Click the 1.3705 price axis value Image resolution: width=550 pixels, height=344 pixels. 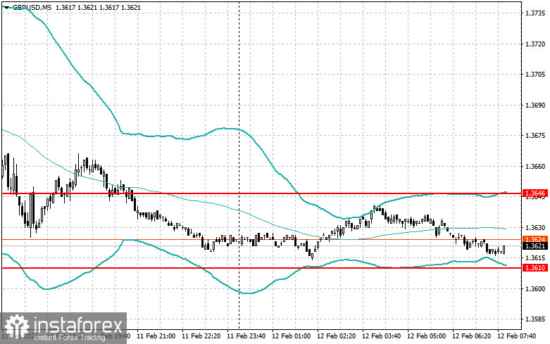(x=535, y=75)
